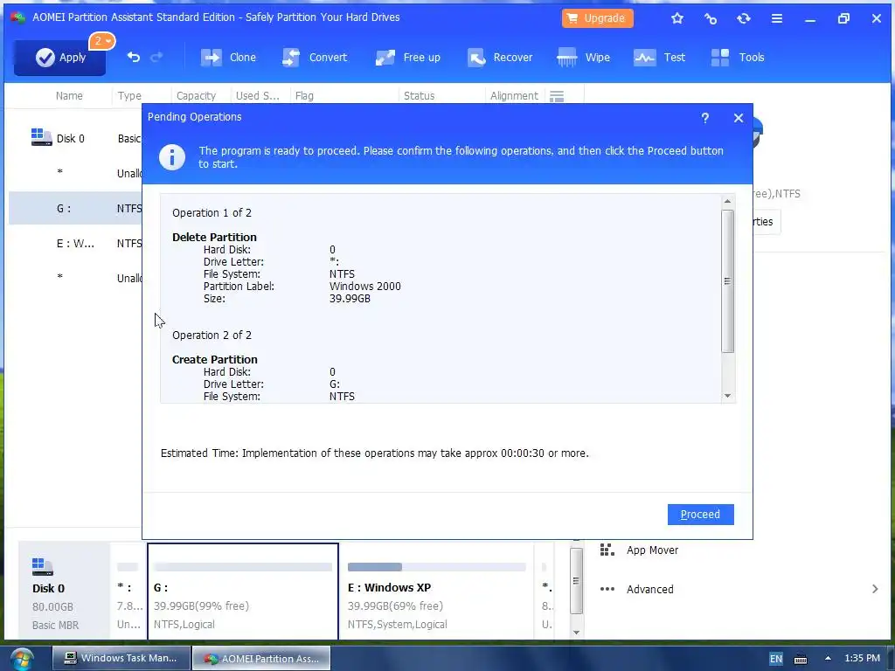The height and width of the screenshot is (671, 895).
Task: Click the Capacity column header
Action: [x=196, y=96]
